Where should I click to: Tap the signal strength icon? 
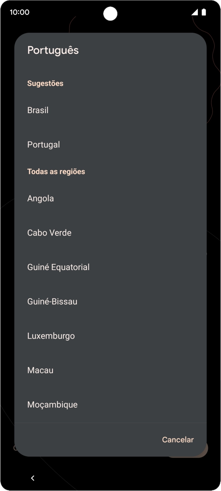pyautogui.click(x=194, y=12)
